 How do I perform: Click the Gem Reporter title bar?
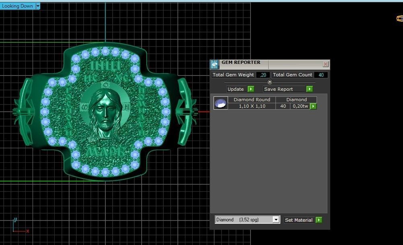(x=270, y=64)
